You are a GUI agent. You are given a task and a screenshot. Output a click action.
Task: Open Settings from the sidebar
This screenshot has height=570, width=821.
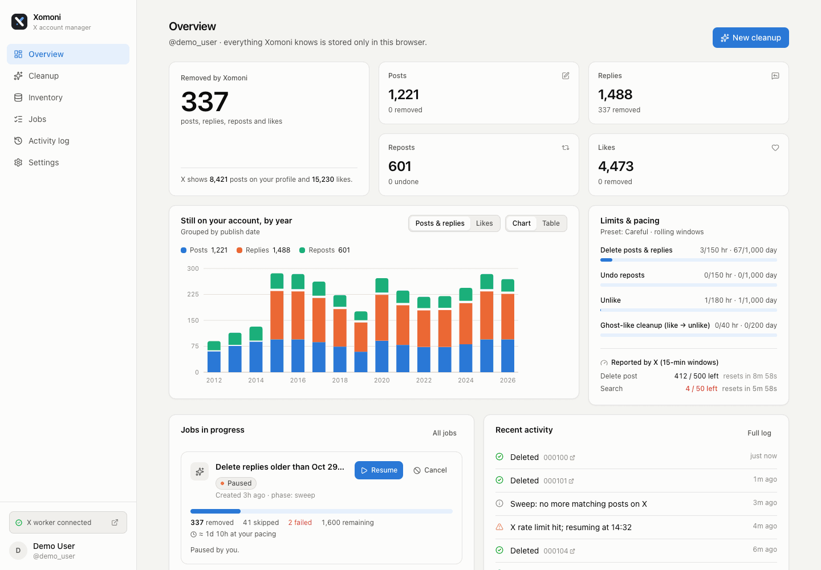[x=68, y=162]
